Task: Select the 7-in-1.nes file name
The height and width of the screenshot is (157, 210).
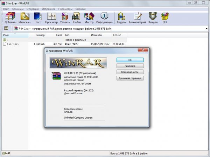Action: click(13, 44)
